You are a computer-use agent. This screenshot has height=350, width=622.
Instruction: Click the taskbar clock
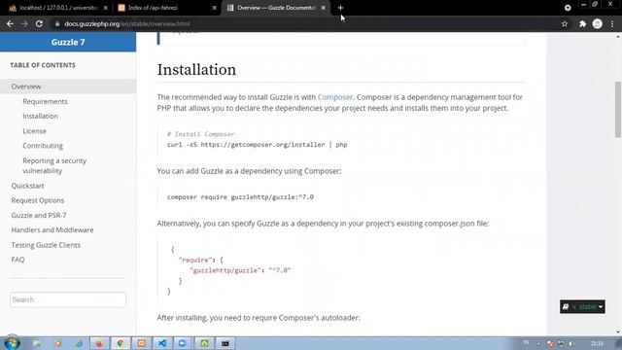(597, 343)
